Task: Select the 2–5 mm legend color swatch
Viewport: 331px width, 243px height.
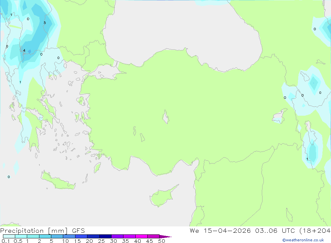Action: click(x=45, y=236)
